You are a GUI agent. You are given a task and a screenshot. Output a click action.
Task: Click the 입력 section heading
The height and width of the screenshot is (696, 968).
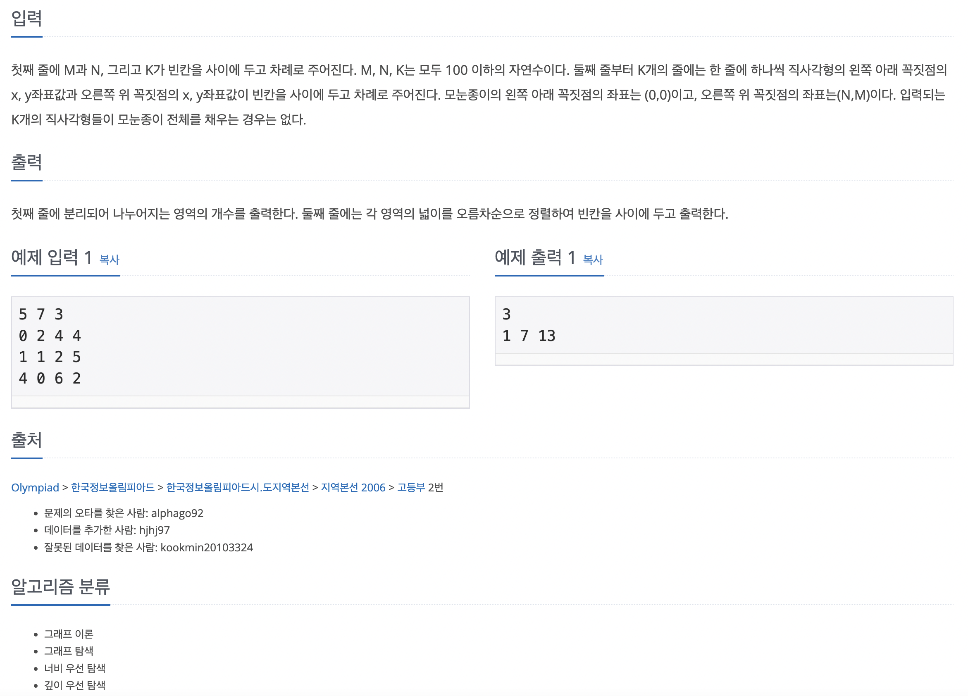point(26,19)
